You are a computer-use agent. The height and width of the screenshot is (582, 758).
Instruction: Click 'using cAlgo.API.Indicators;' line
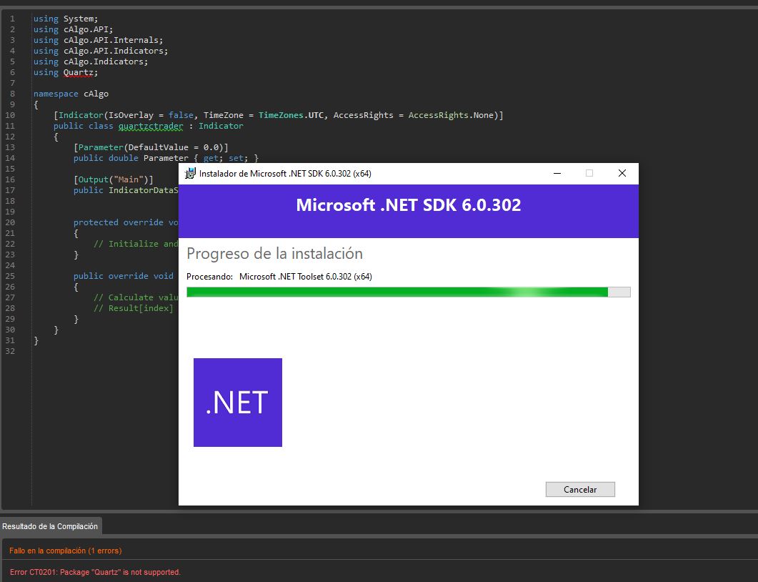pyautogui.click(x=101, y=51)
